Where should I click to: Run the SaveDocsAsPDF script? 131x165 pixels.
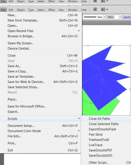pos(106,150)
